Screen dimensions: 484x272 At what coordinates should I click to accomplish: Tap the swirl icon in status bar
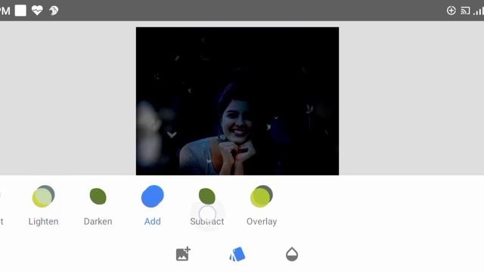pyautogui.click(x=54, y=11)
